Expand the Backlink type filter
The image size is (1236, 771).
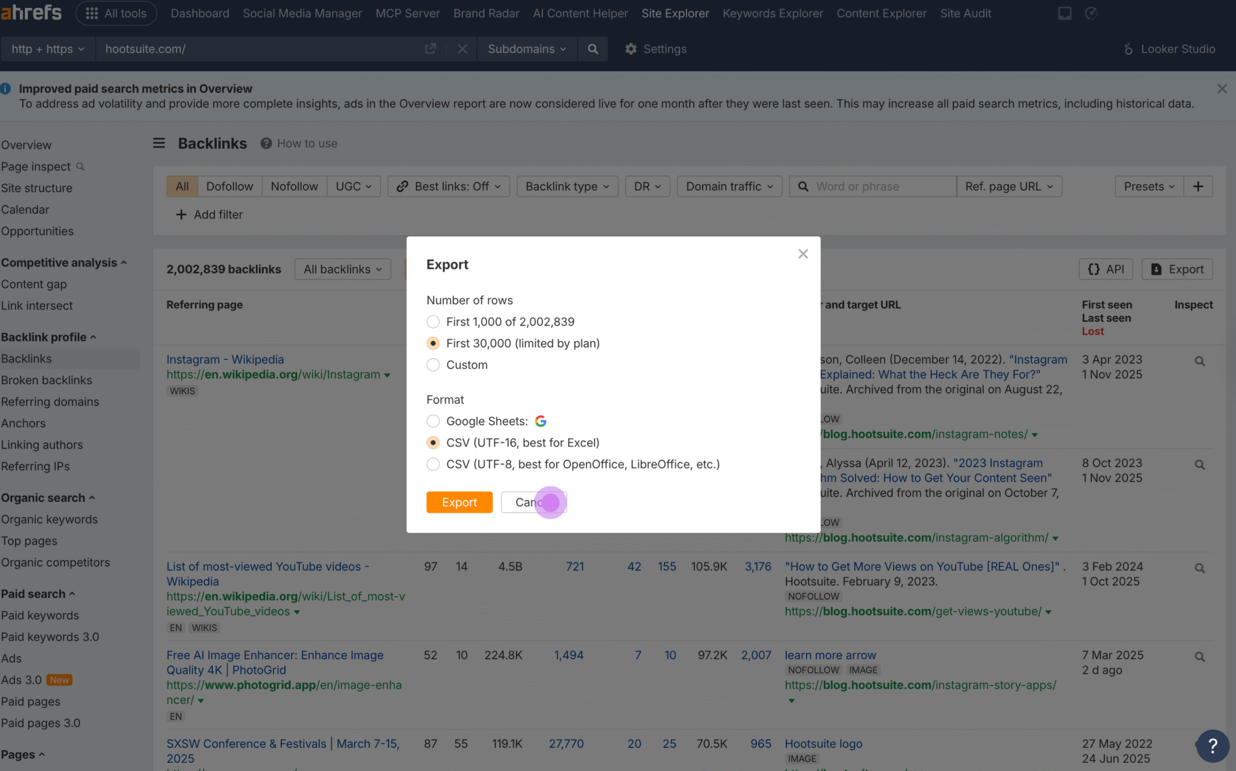point(567,187)
